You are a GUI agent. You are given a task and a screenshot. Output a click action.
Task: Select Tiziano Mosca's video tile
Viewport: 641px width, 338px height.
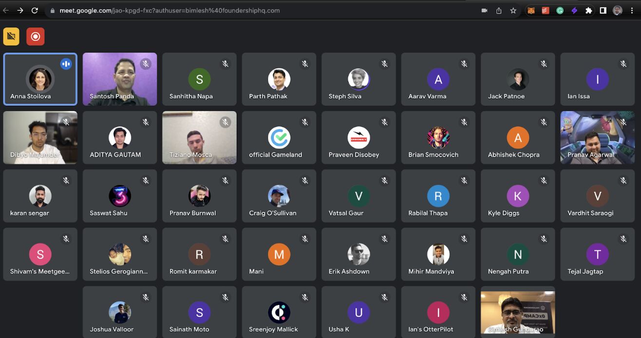pos(199,137)
